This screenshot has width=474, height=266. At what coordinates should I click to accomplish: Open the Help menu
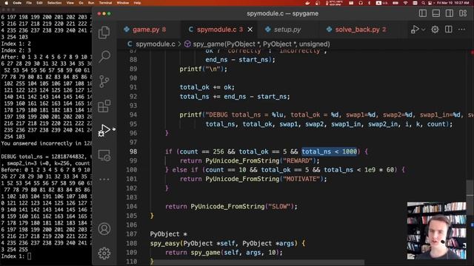click(x=137, y=3)
